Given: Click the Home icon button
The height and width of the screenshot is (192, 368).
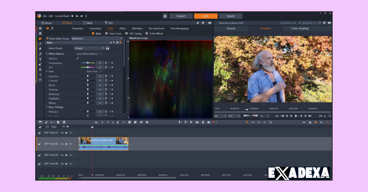Looking at the screenshot, I should point(165,16).
